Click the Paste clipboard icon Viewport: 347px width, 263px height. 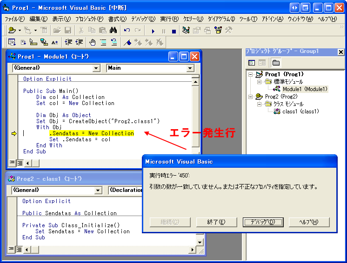[102, 30]
